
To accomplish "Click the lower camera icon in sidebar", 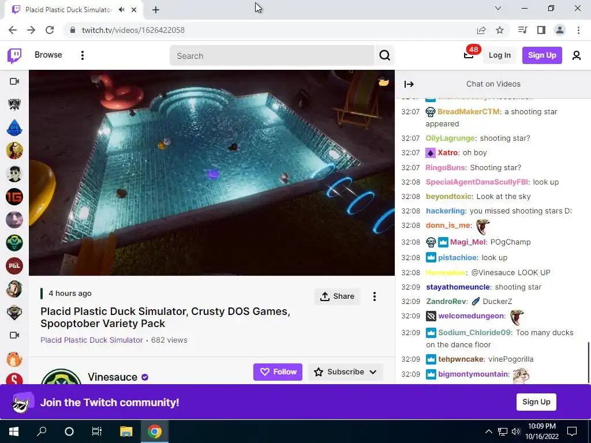I will (14, 335).
